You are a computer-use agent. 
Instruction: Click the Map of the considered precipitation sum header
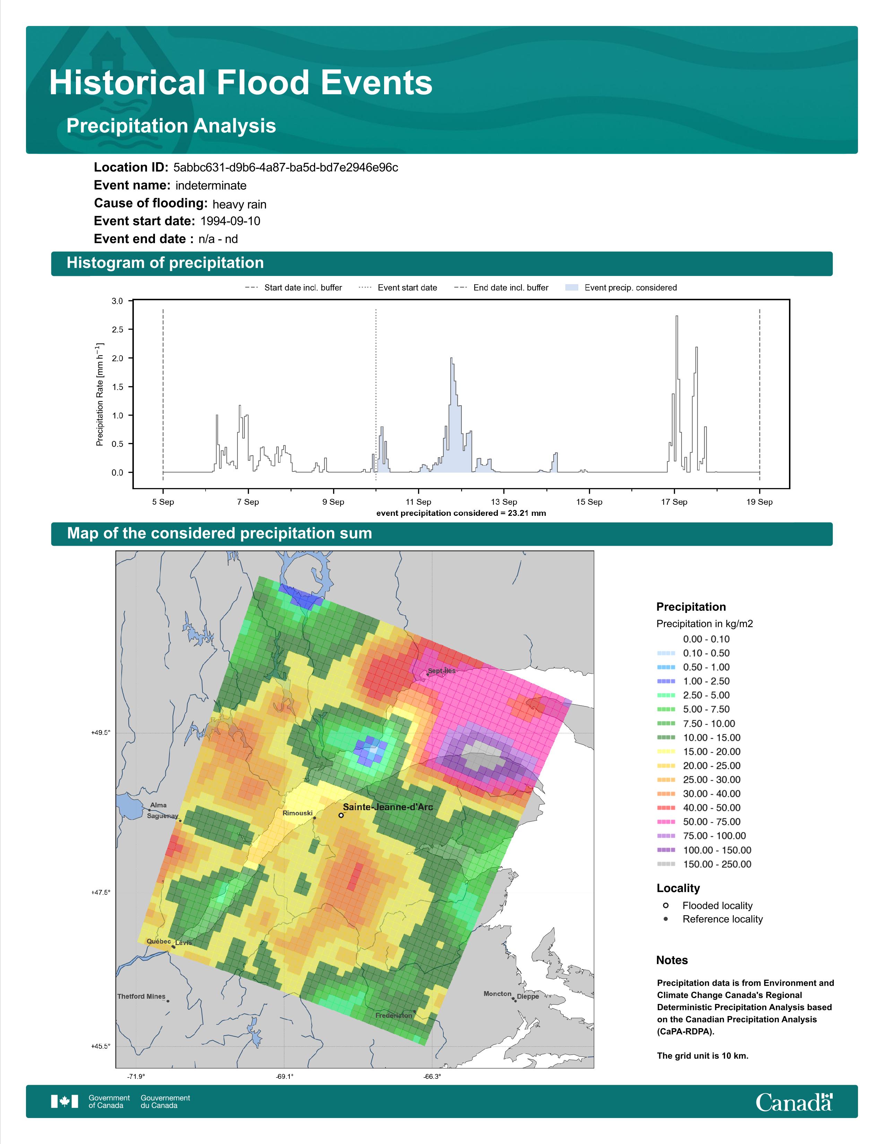[x=219, y=533]
